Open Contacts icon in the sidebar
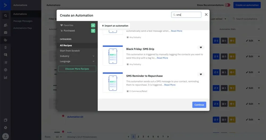 [x=5, y=25]
